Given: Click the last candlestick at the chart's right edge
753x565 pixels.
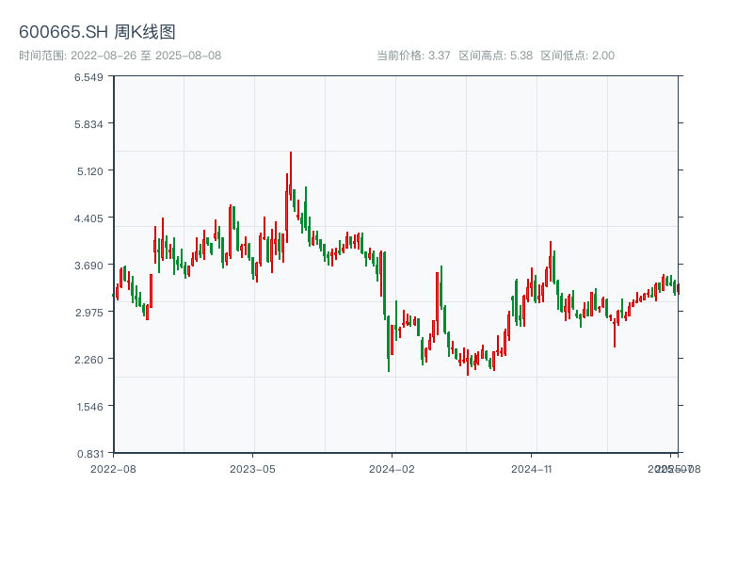Looking at the screenshot, I should (678, 289).
